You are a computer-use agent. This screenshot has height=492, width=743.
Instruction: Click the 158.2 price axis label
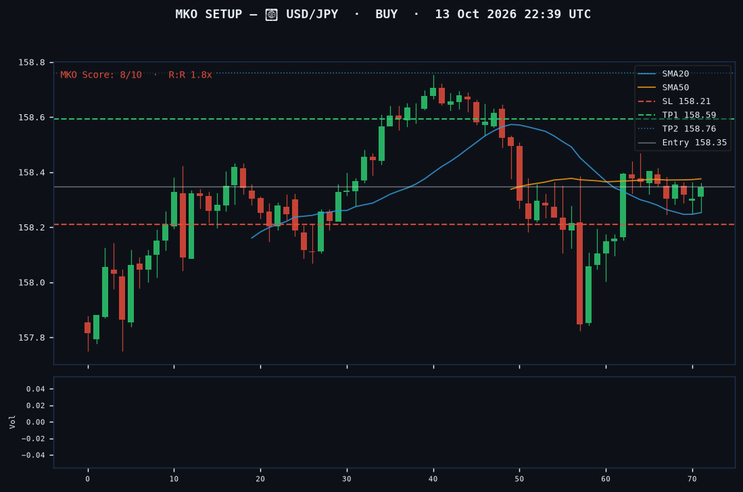pos(32,228)
